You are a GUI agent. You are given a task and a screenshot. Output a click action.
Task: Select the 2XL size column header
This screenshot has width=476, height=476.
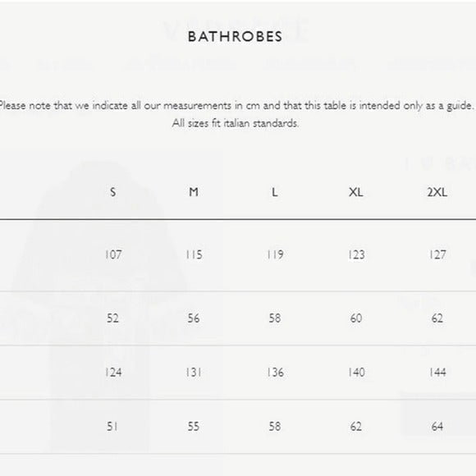point(437,192)
